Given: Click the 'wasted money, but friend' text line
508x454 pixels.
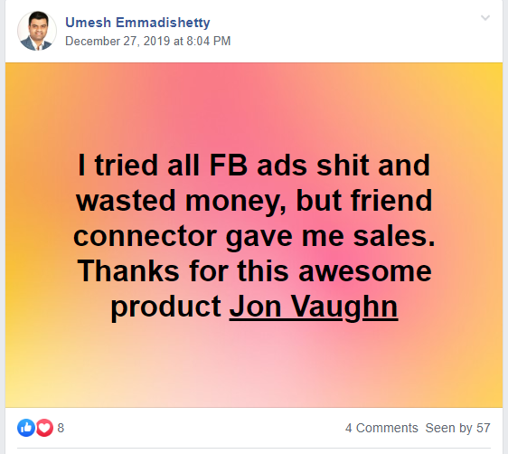Looking at the screenshot, I should [254, 201].
